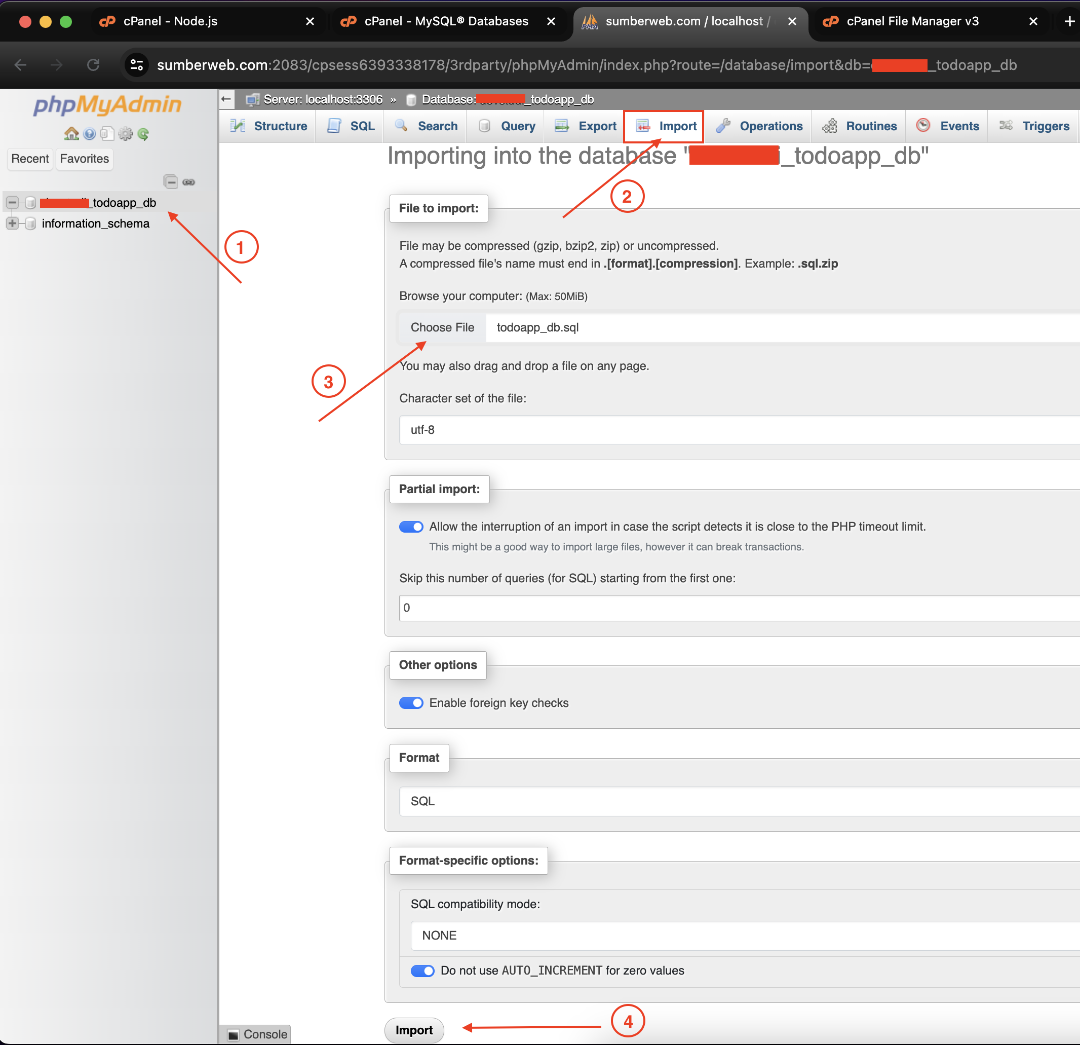The height and width of the screenshot is (1045, 1080).
Task: Disable foreign key checks toggle
Action: [x=411, y=703]
